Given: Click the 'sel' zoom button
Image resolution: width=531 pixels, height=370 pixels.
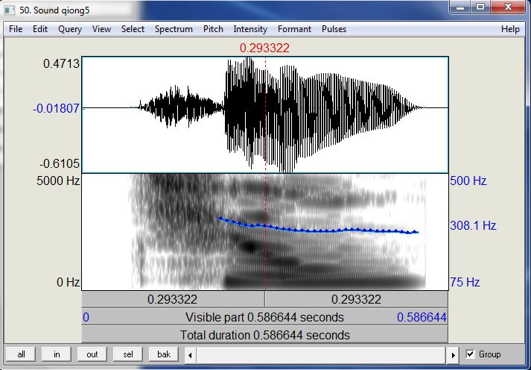Looking at the screenshot, I should pos(128,354).
